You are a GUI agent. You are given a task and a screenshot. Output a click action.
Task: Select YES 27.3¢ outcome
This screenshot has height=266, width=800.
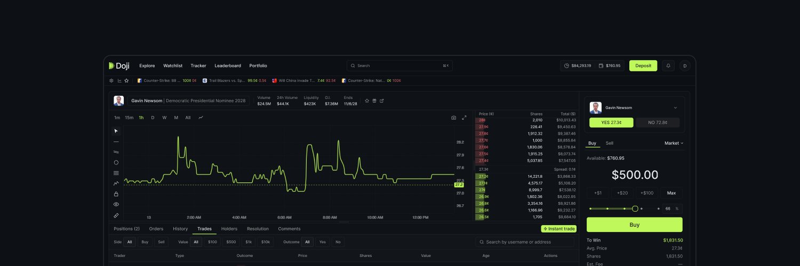click(611, 122)
